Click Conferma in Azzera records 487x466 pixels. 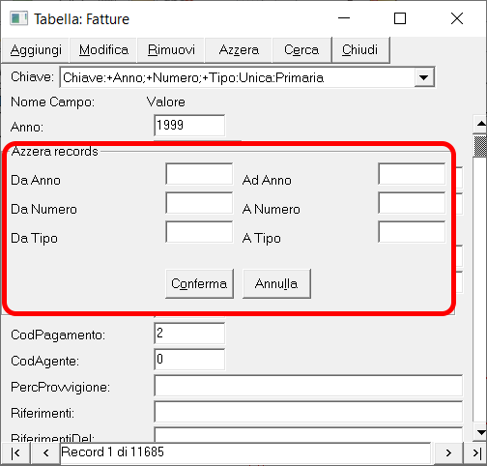point(199,283)
